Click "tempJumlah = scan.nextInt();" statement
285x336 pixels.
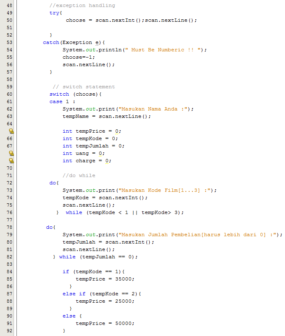pyautogui.click(x=109, y=242)
